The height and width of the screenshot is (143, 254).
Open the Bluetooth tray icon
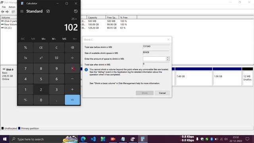tap(212, 139)
